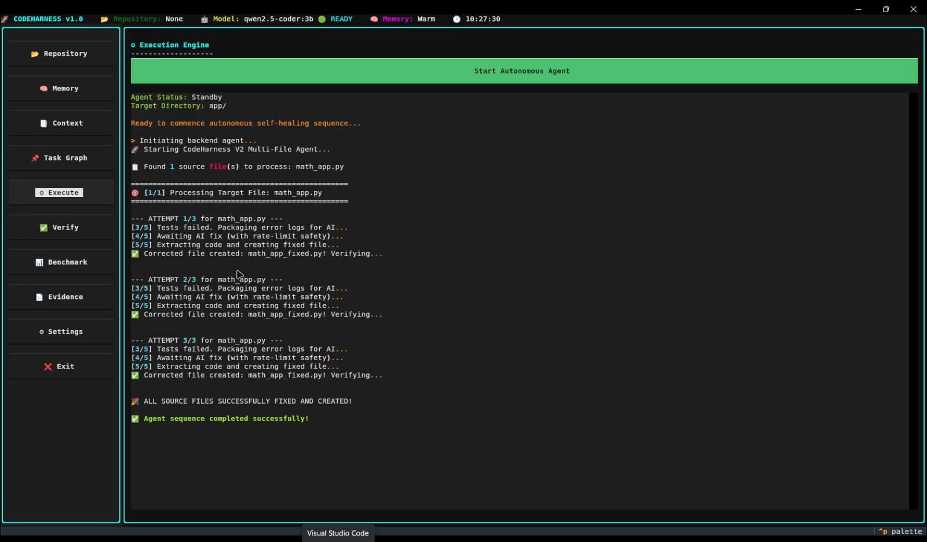Click the time 10:27:30
Viewport: 927px width, 542px height.
(483, 19)
